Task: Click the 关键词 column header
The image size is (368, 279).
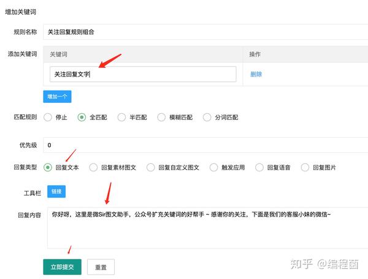Action: click(x=58, y=54)
